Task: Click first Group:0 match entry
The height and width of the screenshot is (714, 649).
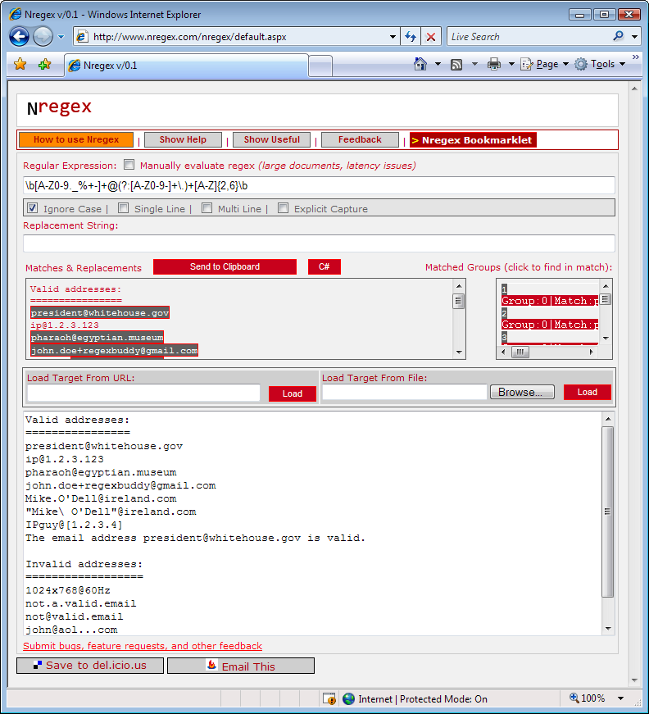Action: coord(549,301)
